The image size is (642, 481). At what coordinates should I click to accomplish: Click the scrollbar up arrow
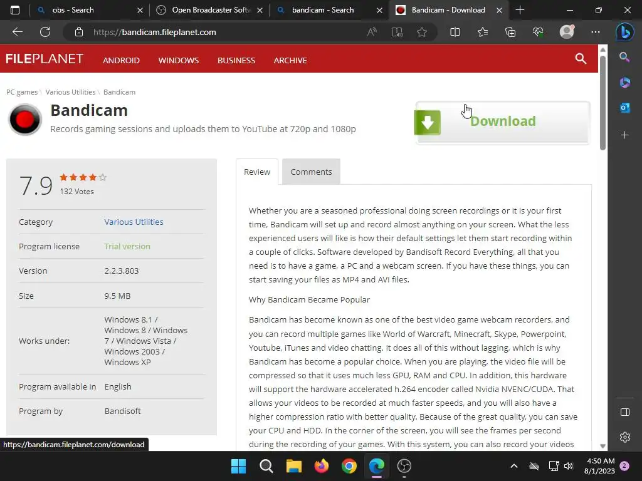(603, 49)
